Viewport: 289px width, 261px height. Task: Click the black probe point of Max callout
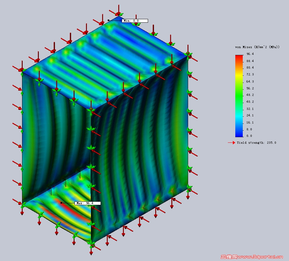tap(61, 203)
